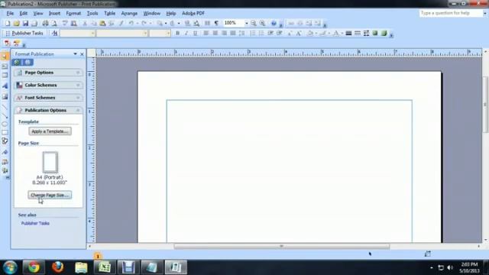Expand the Color Schemes section
The image size is (489, 275).
click(48, 85)
